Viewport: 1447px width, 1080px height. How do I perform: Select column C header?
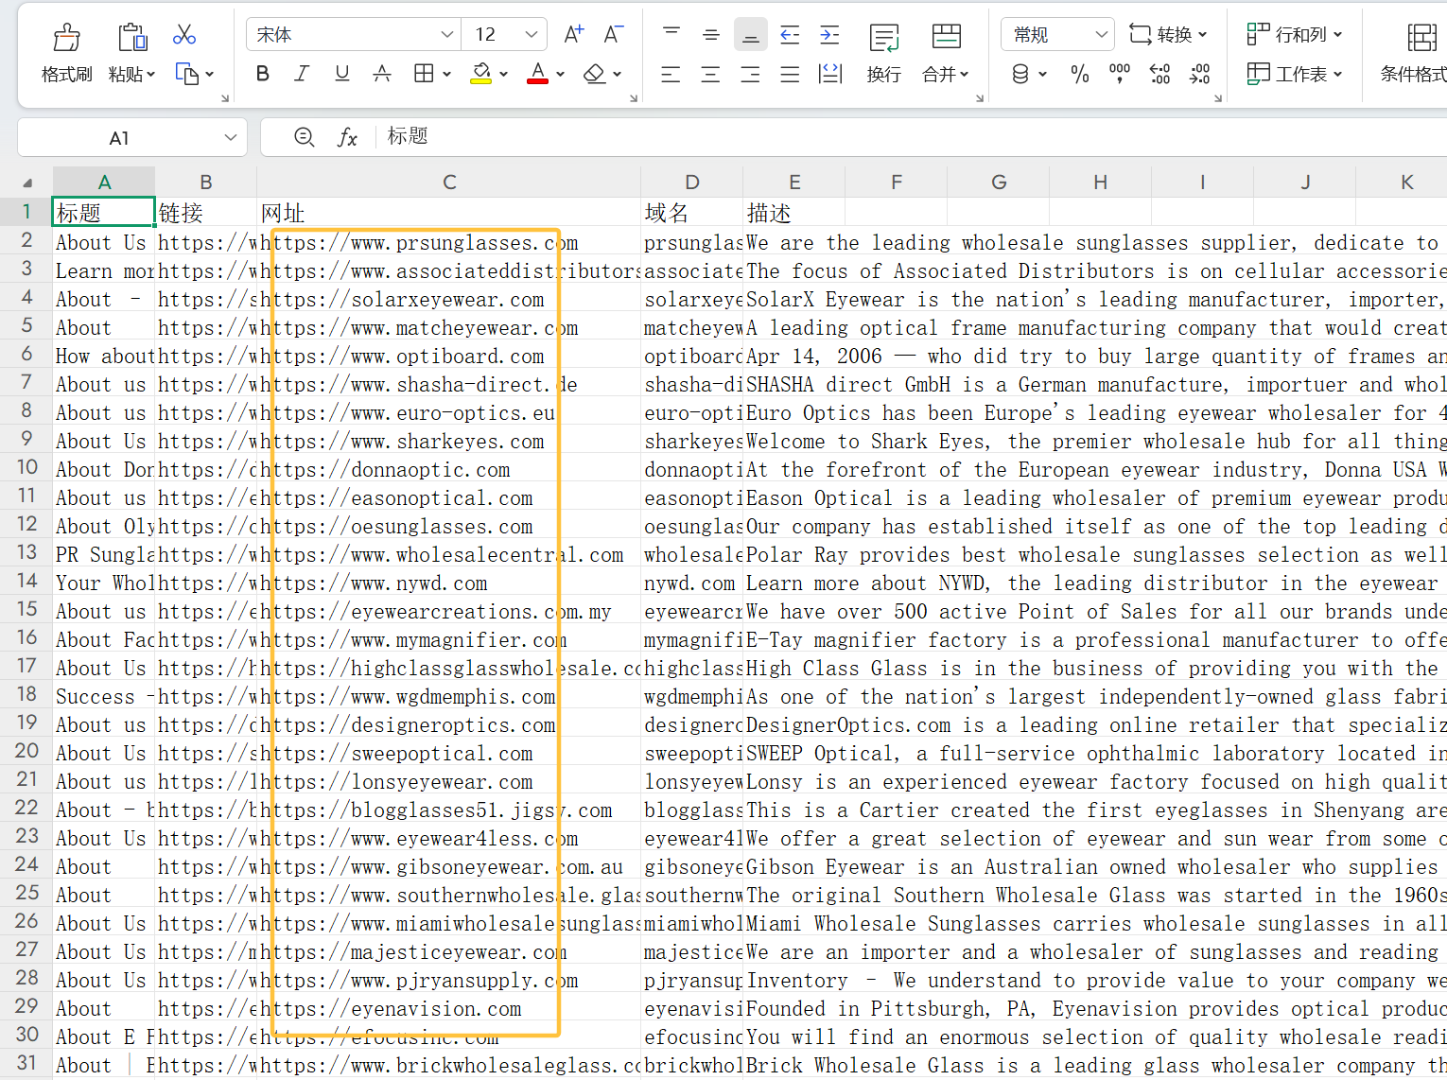click(x=449, y=182)
